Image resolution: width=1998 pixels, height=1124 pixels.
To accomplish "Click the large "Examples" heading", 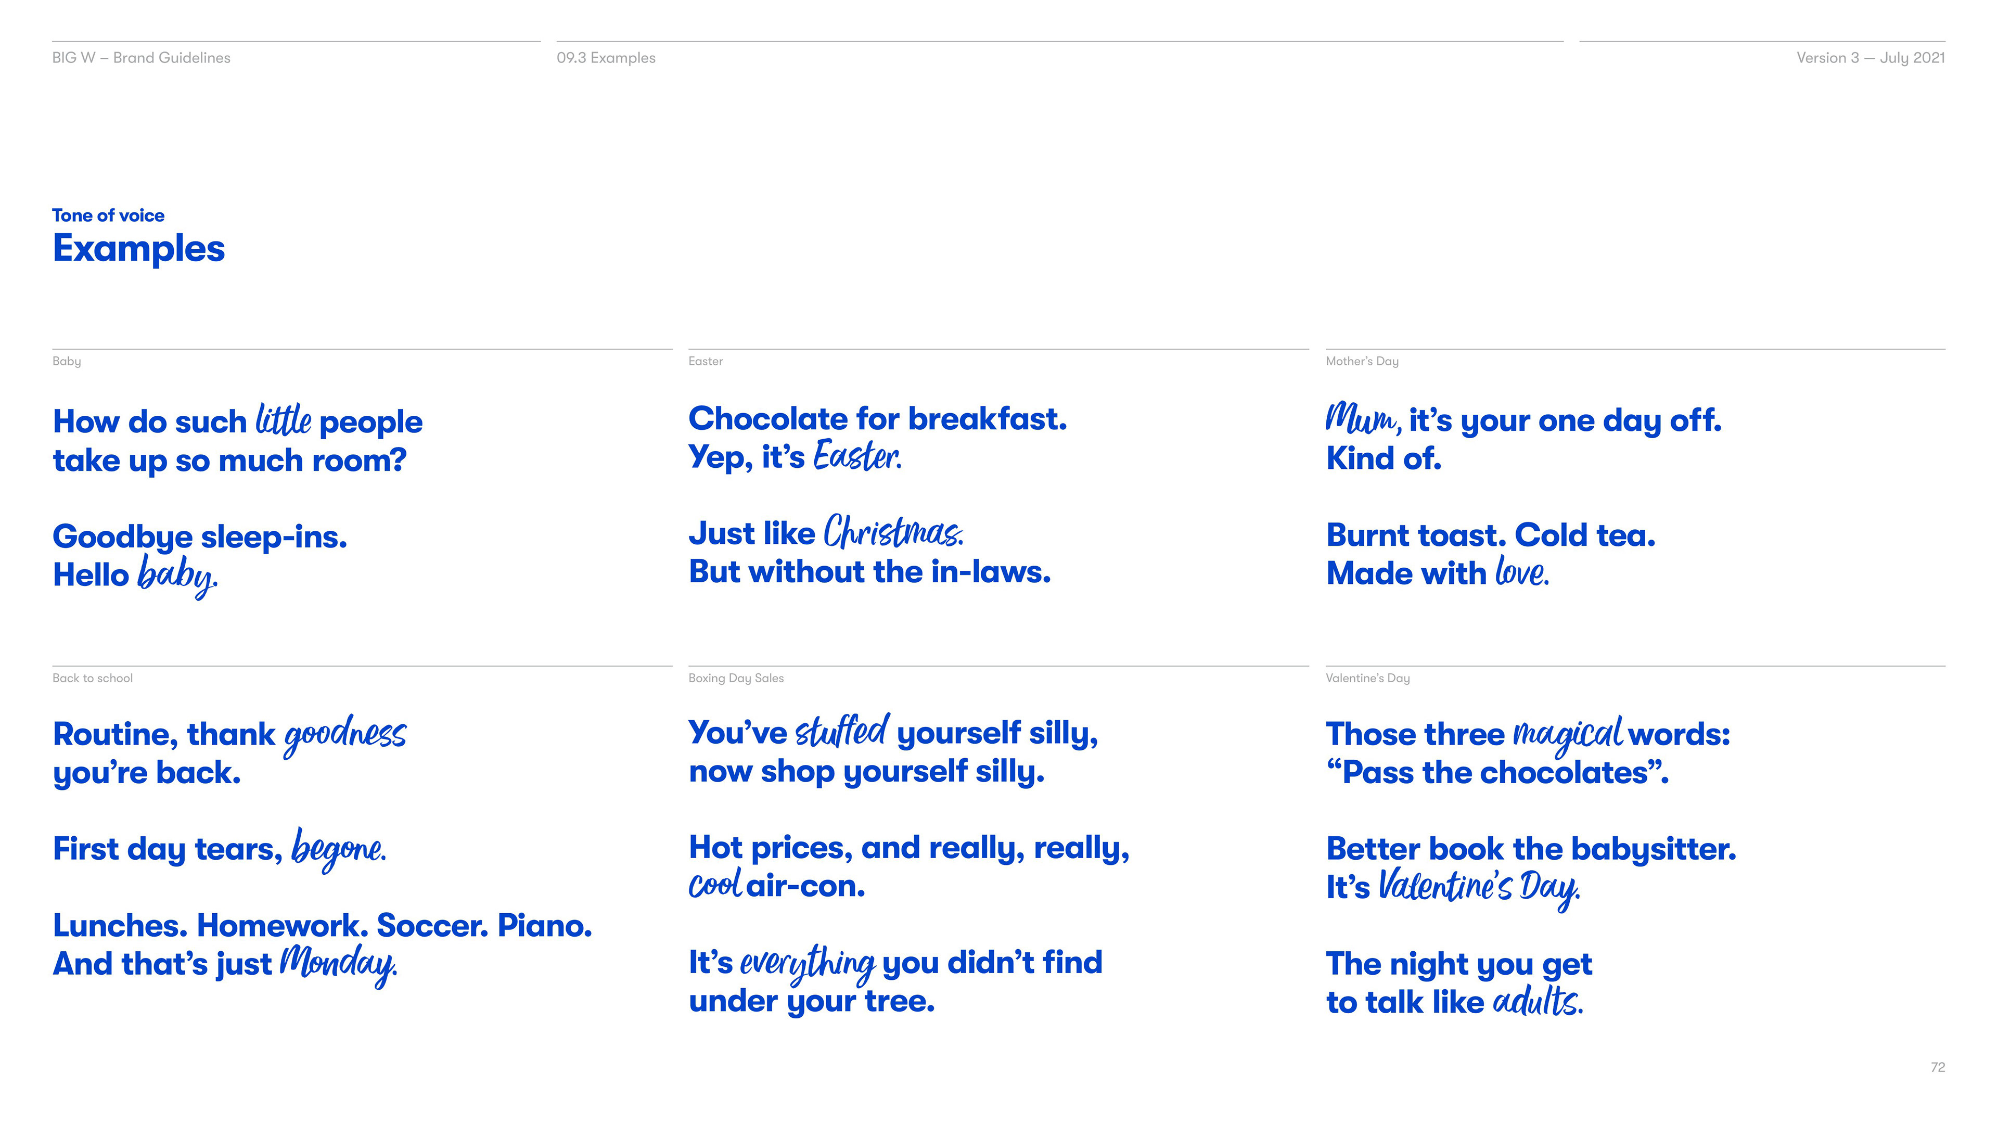I will coord(139,249).
